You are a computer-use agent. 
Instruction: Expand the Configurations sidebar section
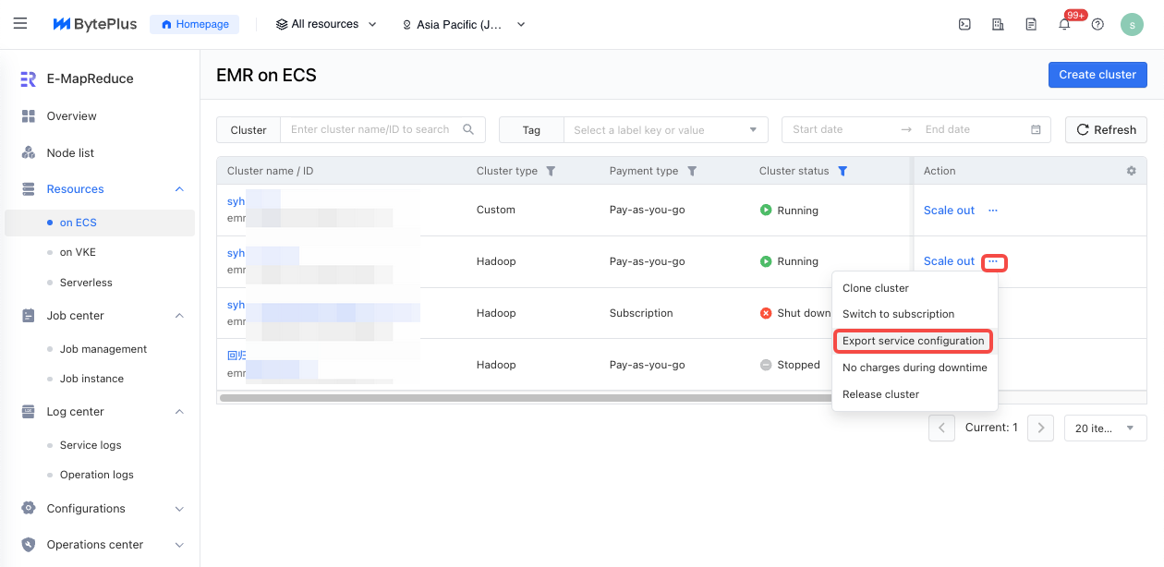[179, 509]
